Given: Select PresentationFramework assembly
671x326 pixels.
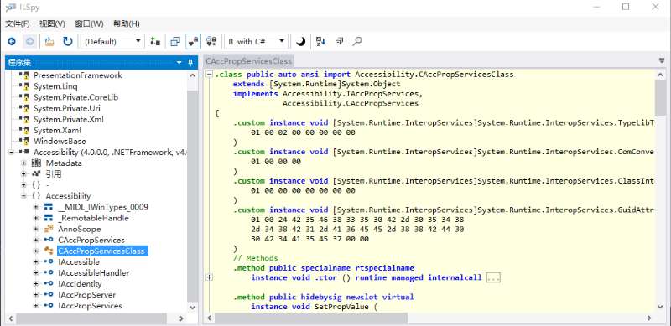Looking at the screenshot, I should click(78, 75).
